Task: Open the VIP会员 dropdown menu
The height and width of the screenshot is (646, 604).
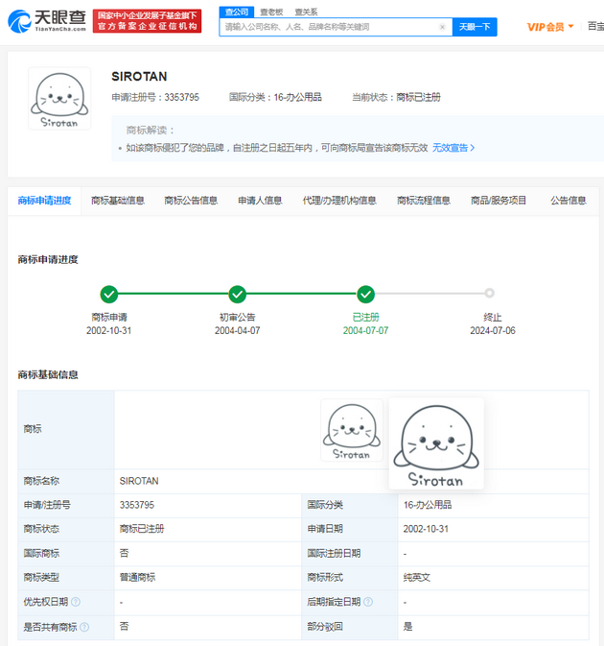Action: [x=550, y=27]
